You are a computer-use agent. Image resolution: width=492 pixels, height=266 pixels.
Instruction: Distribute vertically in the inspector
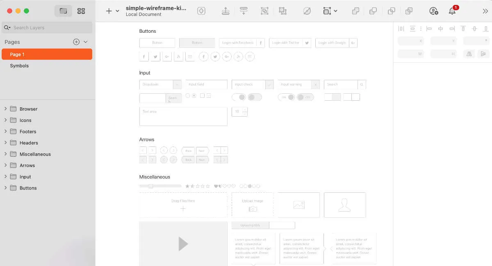(412, 29)
